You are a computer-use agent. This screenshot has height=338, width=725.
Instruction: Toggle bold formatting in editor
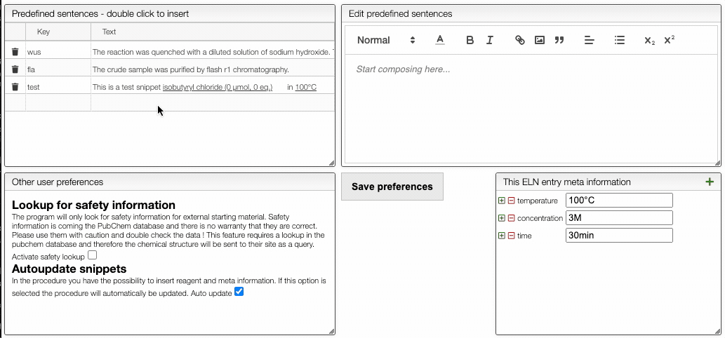(470, 40)
